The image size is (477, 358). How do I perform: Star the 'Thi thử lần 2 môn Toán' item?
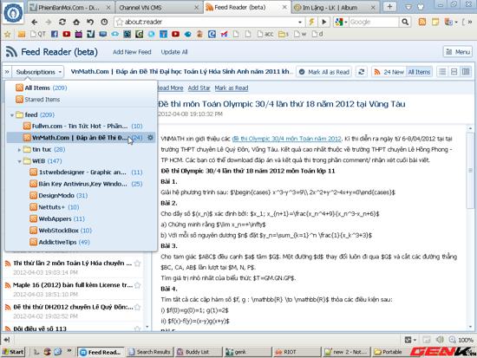[138, 264]
